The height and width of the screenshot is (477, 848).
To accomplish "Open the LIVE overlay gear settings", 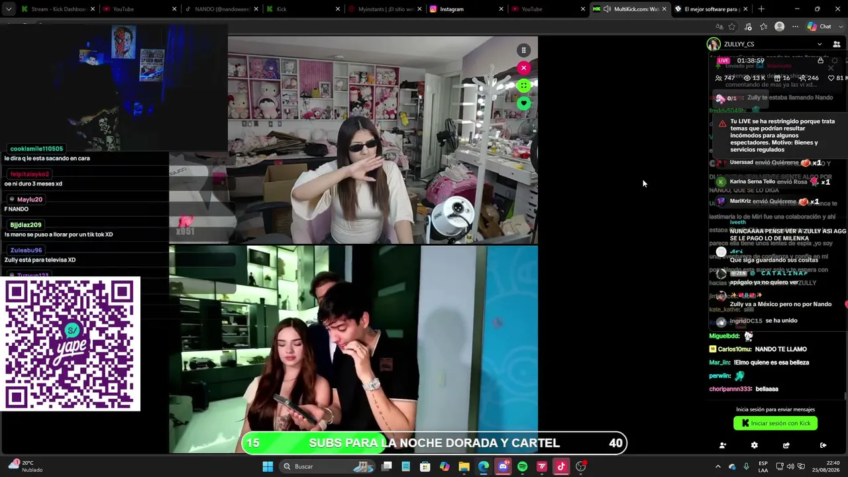I will click(834, 60).
